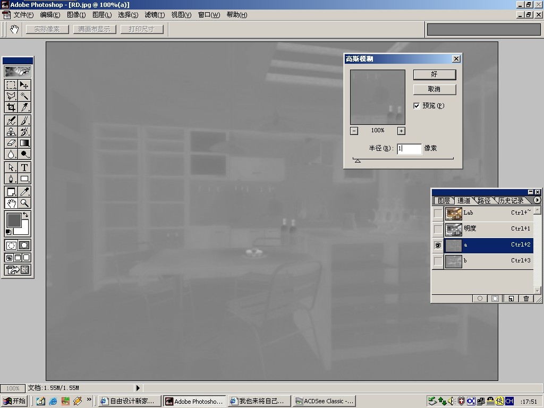Select Full Screen Mode

[27, 258]
